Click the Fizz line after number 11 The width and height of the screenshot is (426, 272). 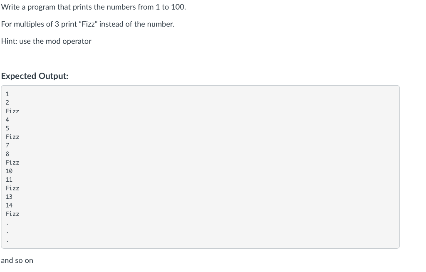(x=12, y=188)
